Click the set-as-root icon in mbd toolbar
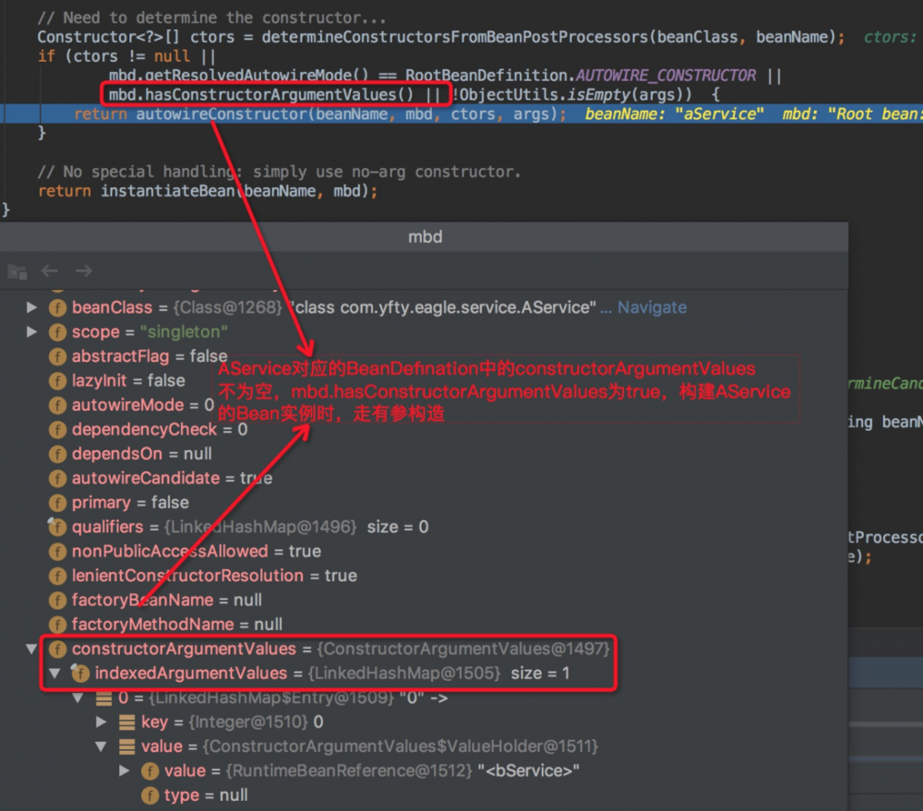Screen dimensions: 923x811 tap(17, 271)
